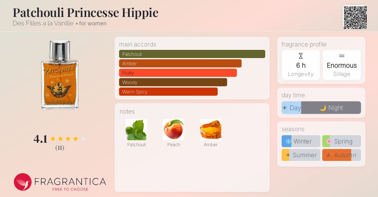The height and width of the screenshot is (197, 378).
Task: Click the perfume bottle image
Action: 60,75
